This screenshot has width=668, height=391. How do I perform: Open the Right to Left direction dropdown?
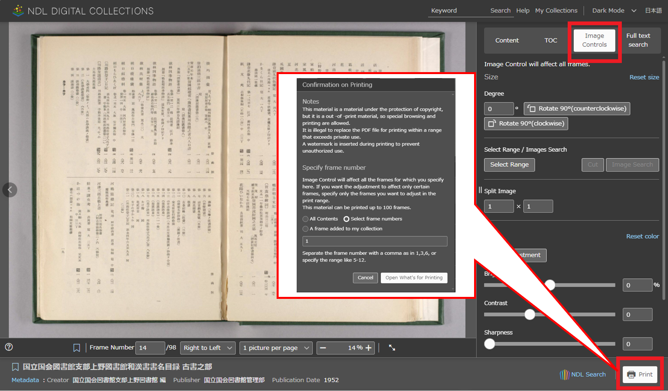[208, 348]
